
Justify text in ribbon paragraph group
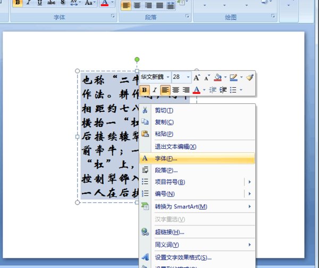(159, 5)
